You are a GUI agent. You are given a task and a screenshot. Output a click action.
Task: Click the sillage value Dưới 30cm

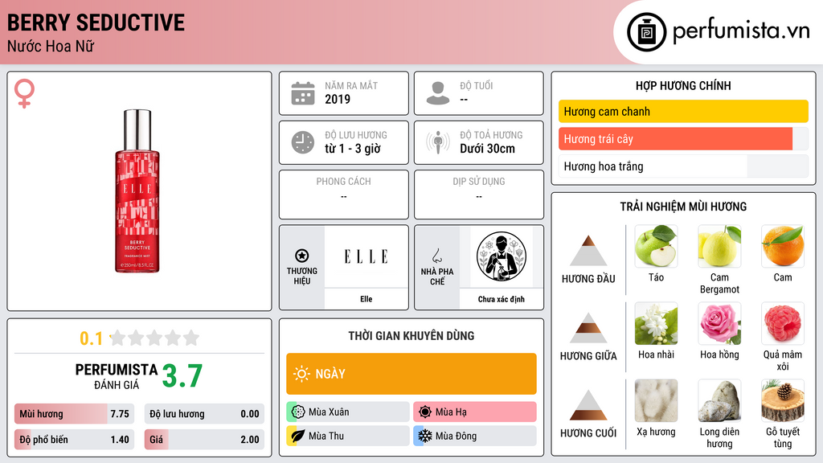pyautogui.click(x=488, y=149)
